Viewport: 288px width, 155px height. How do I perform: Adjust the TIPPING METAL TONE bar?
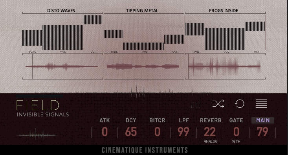113,34
